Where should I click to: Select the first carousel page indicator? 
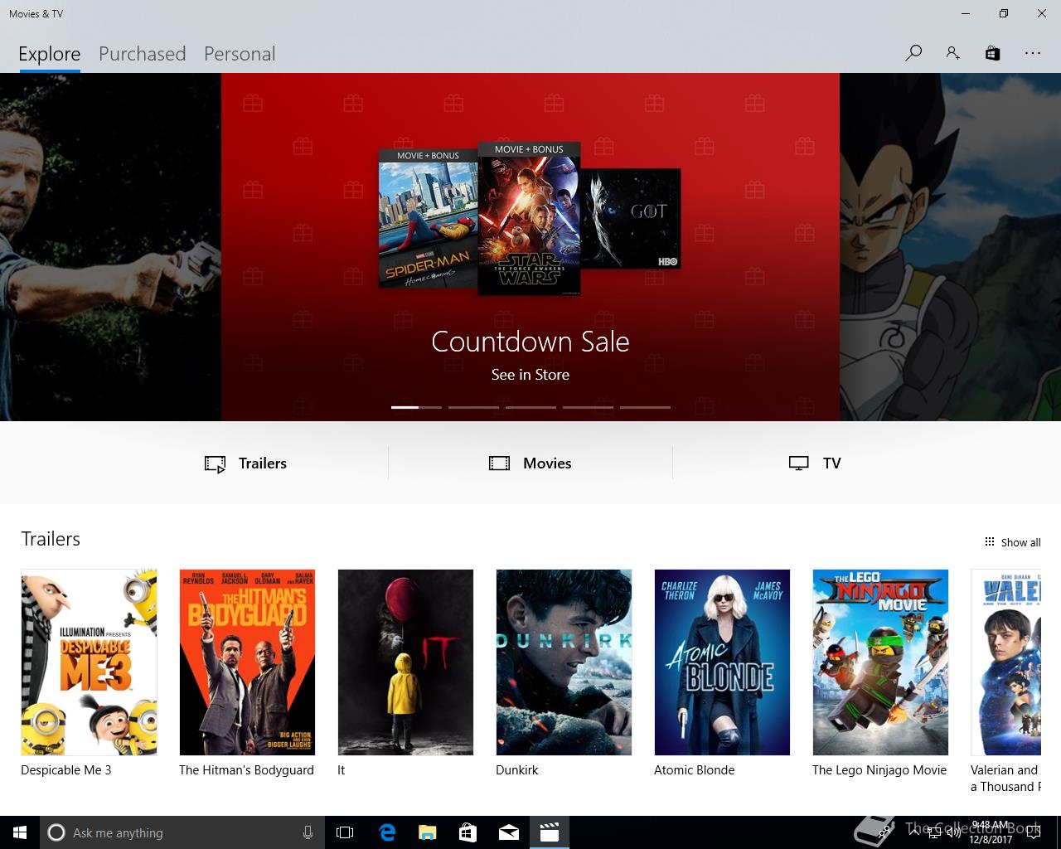(416, 407)
